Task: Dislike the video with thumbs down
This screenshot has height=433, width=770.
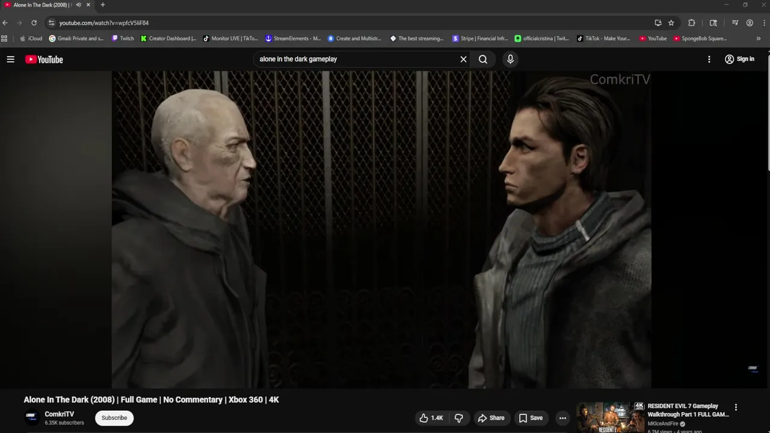Action: [459, 418]
